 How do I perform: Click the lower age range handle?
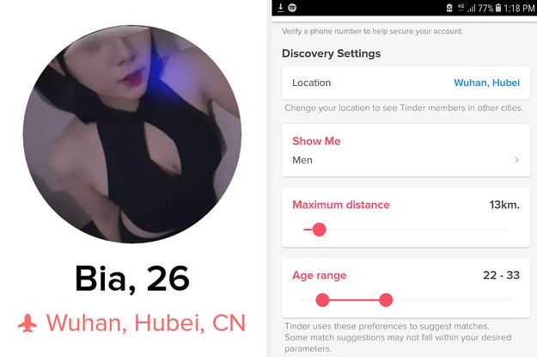(322, 300)
